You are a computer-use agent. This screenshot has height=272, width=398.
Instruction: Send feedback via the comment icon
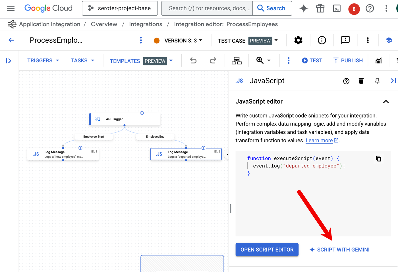coord(345,40)
